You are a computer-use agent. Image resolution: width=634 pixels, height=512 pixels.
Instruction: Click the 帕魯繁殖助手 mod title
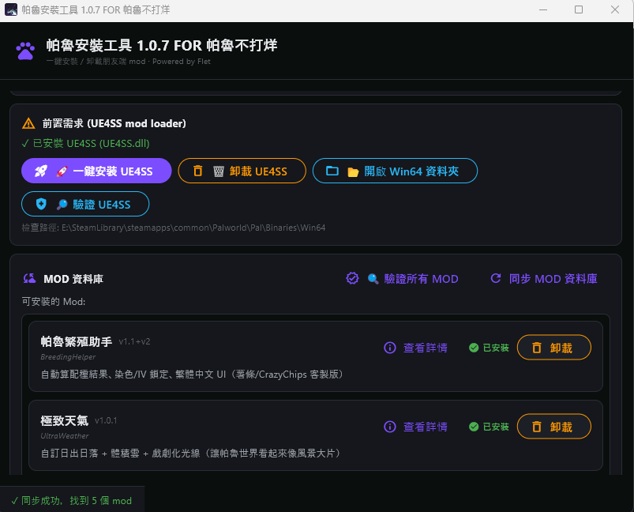click(x=77, y=341)
